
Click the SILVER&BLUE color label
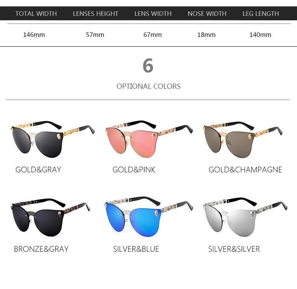(x=136, y=249)
